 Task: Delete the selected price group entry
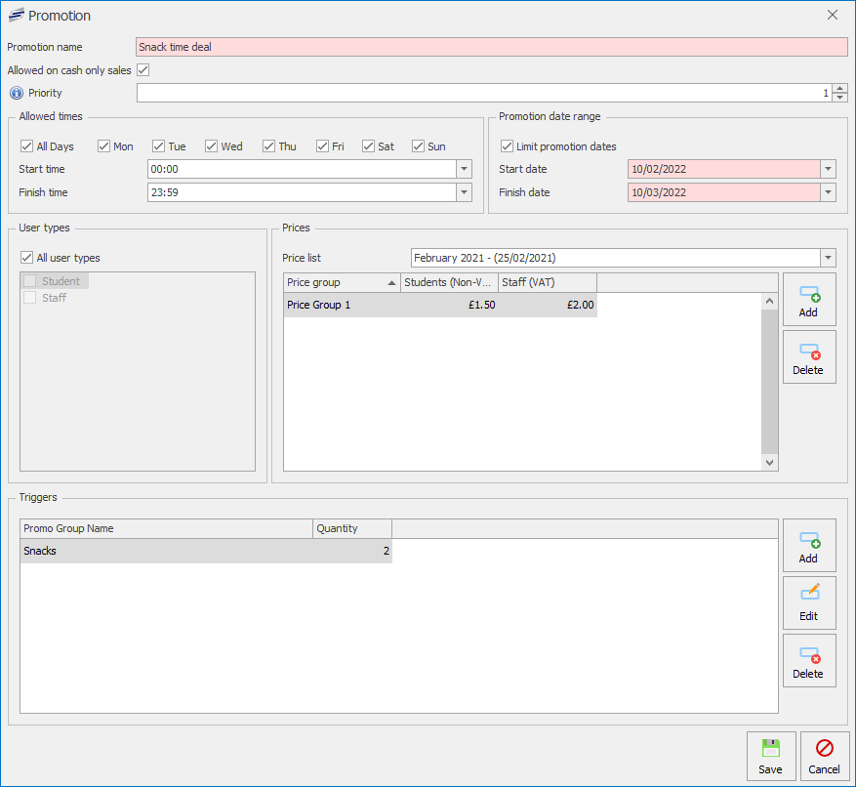808,357
